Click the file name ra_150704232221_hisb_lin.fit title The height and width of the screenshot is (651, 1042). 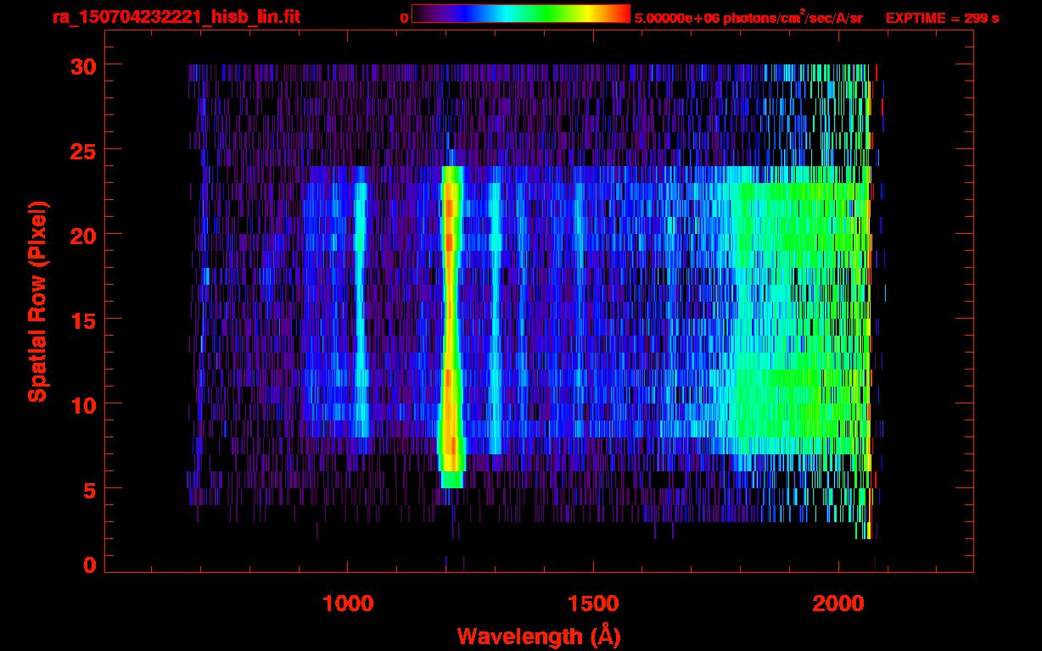(x=176, y=17)
